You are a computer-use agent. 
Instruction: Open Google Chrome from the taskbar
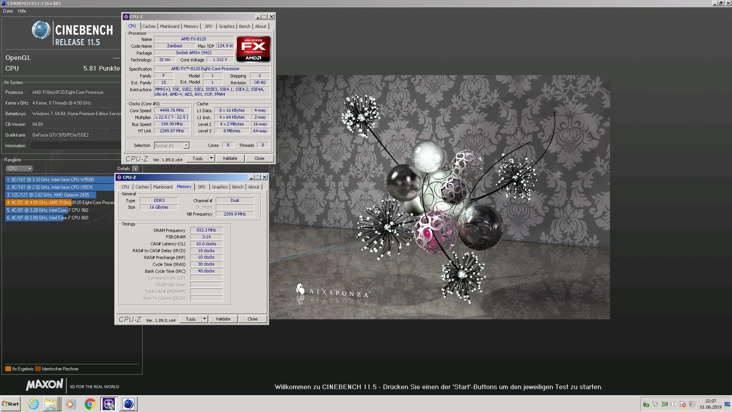(x=90, y=404)
